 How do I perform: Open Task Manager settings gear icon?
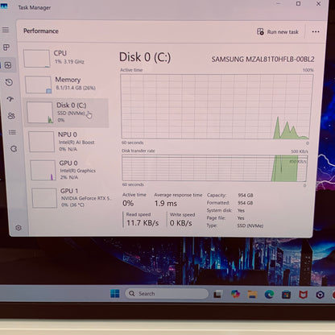(19, 228)
